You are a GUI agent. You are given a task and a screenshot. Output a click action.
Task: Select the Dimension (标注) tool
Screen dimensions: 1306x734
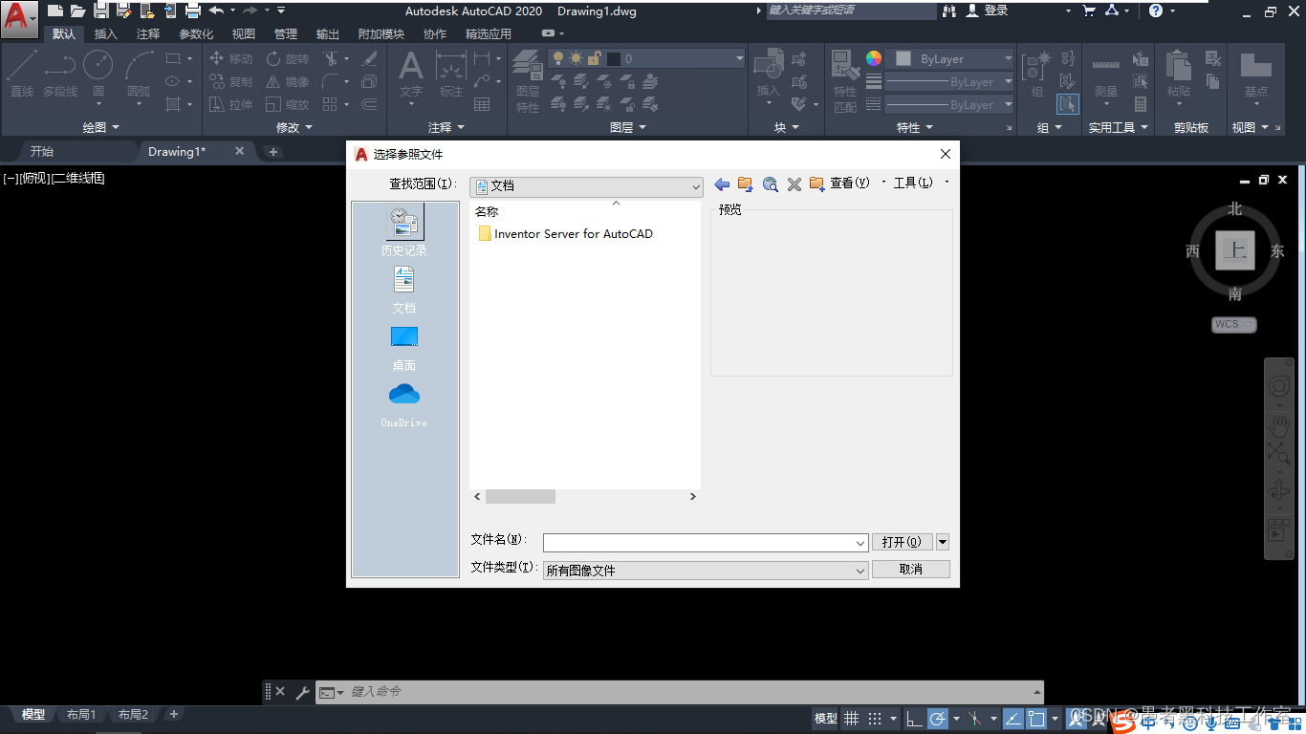[x=451, y=73]
